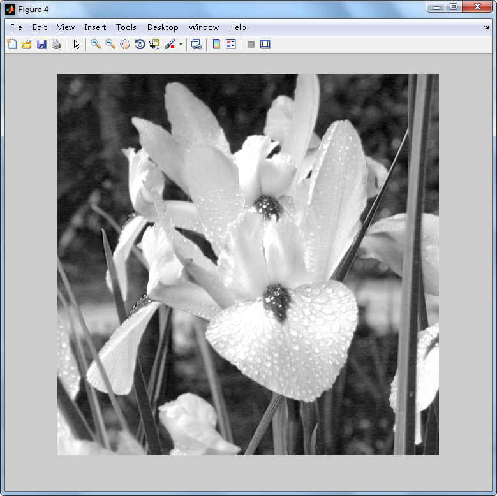Open the View menu

pos(66,27)
